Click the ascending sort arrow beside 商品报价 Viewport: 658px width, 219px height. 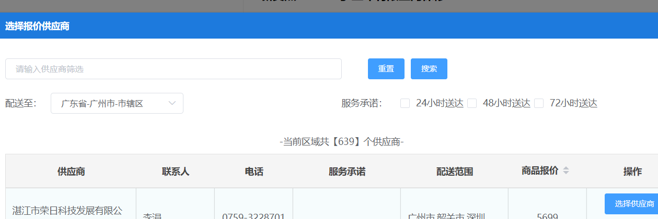(566, 168)
